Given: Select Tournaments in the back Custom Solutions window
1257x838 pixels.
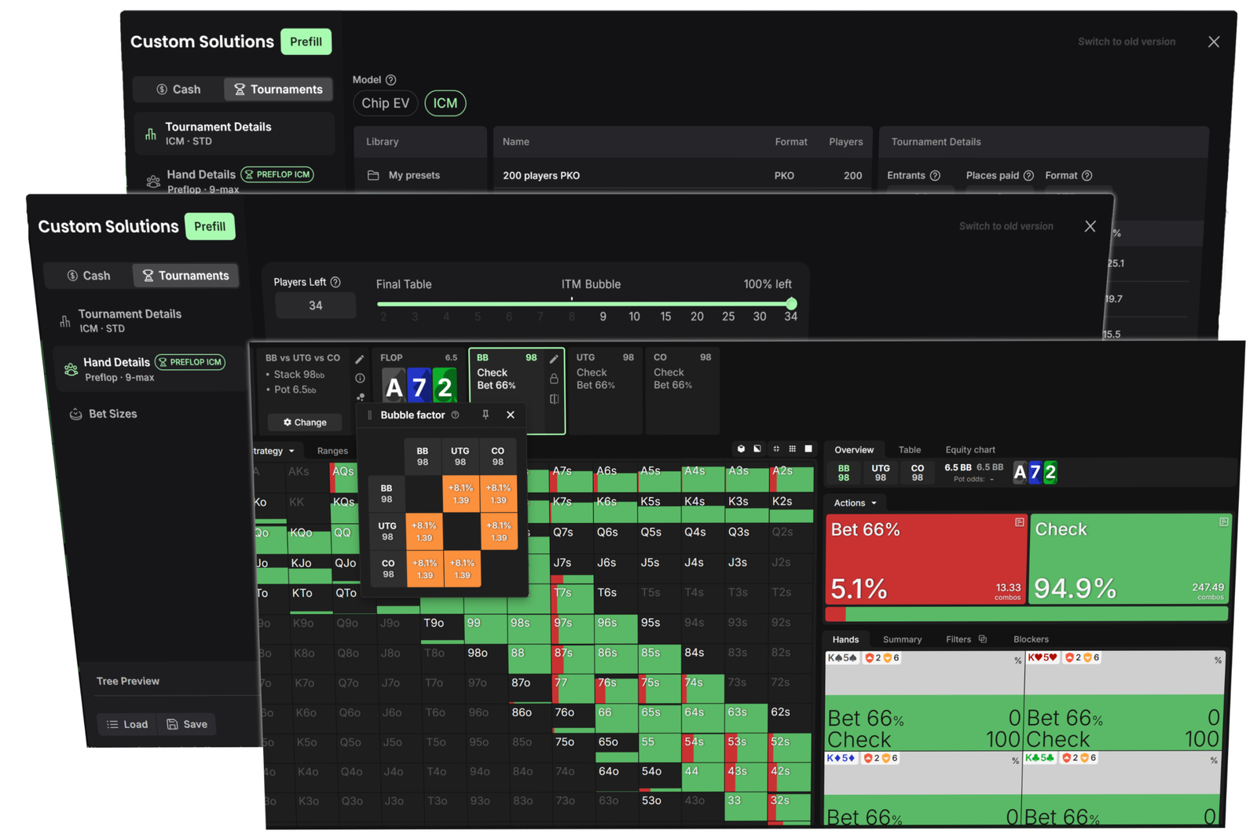Looking at the screenshot, I should 278,90.
